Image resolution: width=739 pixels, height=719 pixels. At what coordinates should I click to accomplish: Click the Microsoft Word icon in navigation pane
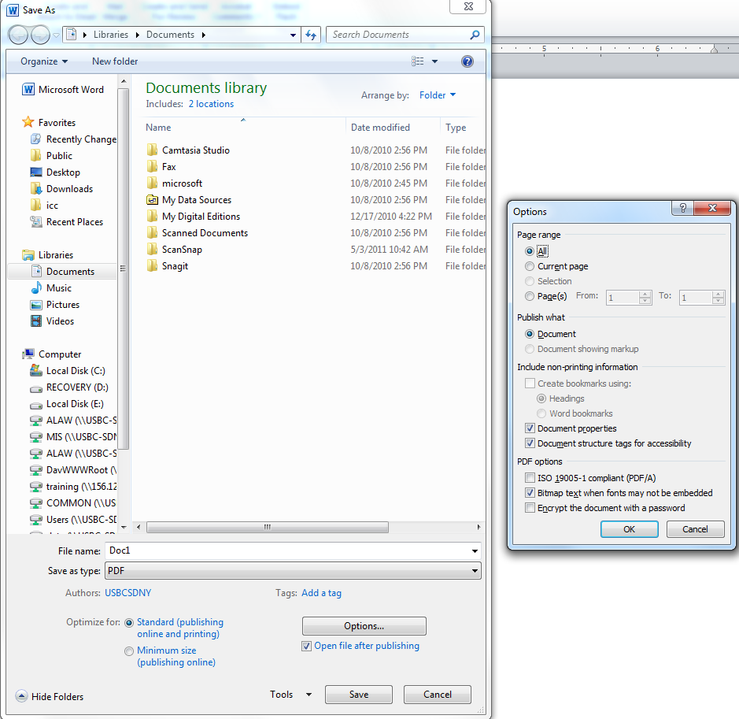[29, 90]
